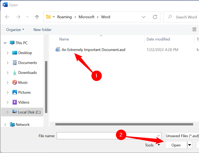Click the Word icon in title bar

pos(5,5)
